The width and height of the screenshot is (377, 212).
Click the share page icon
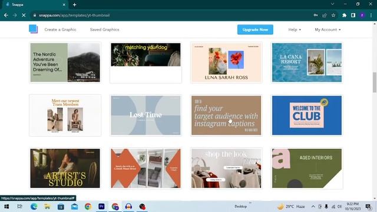click(325, 15)
